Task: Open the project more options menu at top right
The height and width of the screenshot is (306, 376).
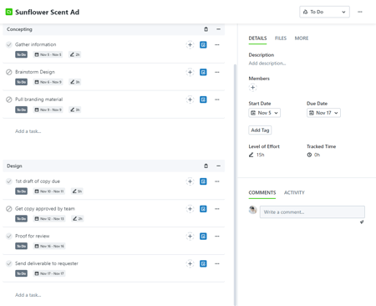Action: point(360,12)
